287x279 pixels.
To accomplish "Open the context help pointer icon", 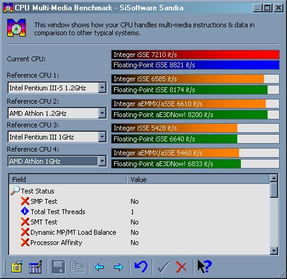I will click(204, 266).
